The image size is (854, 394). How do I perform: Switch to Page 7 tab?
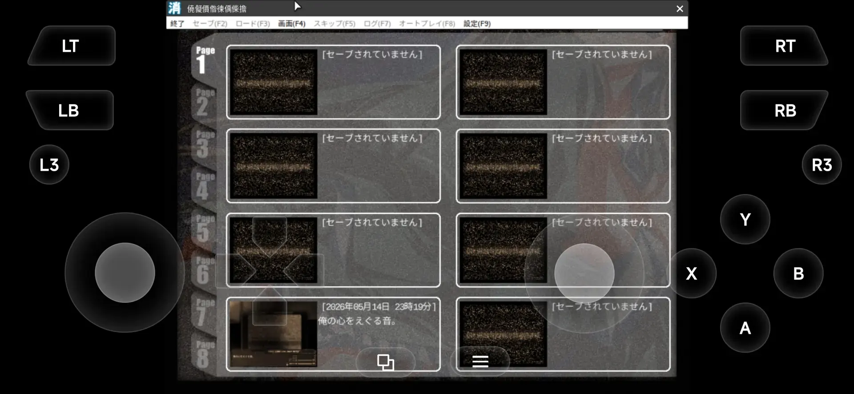(x=204, y=312)
